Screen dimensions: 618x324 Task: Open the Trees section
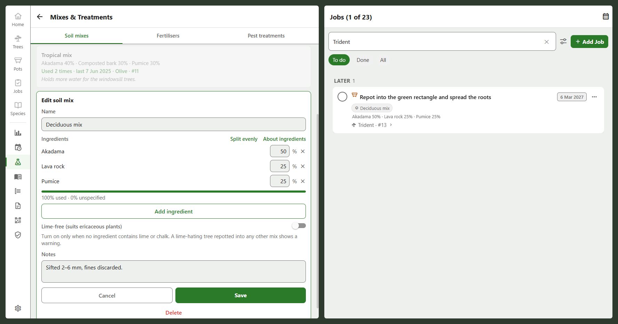tap(18, 42)
